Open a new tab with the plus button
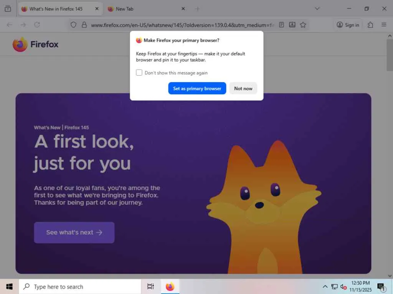This screenshot has height=294, width=393. tap(197, 9)
